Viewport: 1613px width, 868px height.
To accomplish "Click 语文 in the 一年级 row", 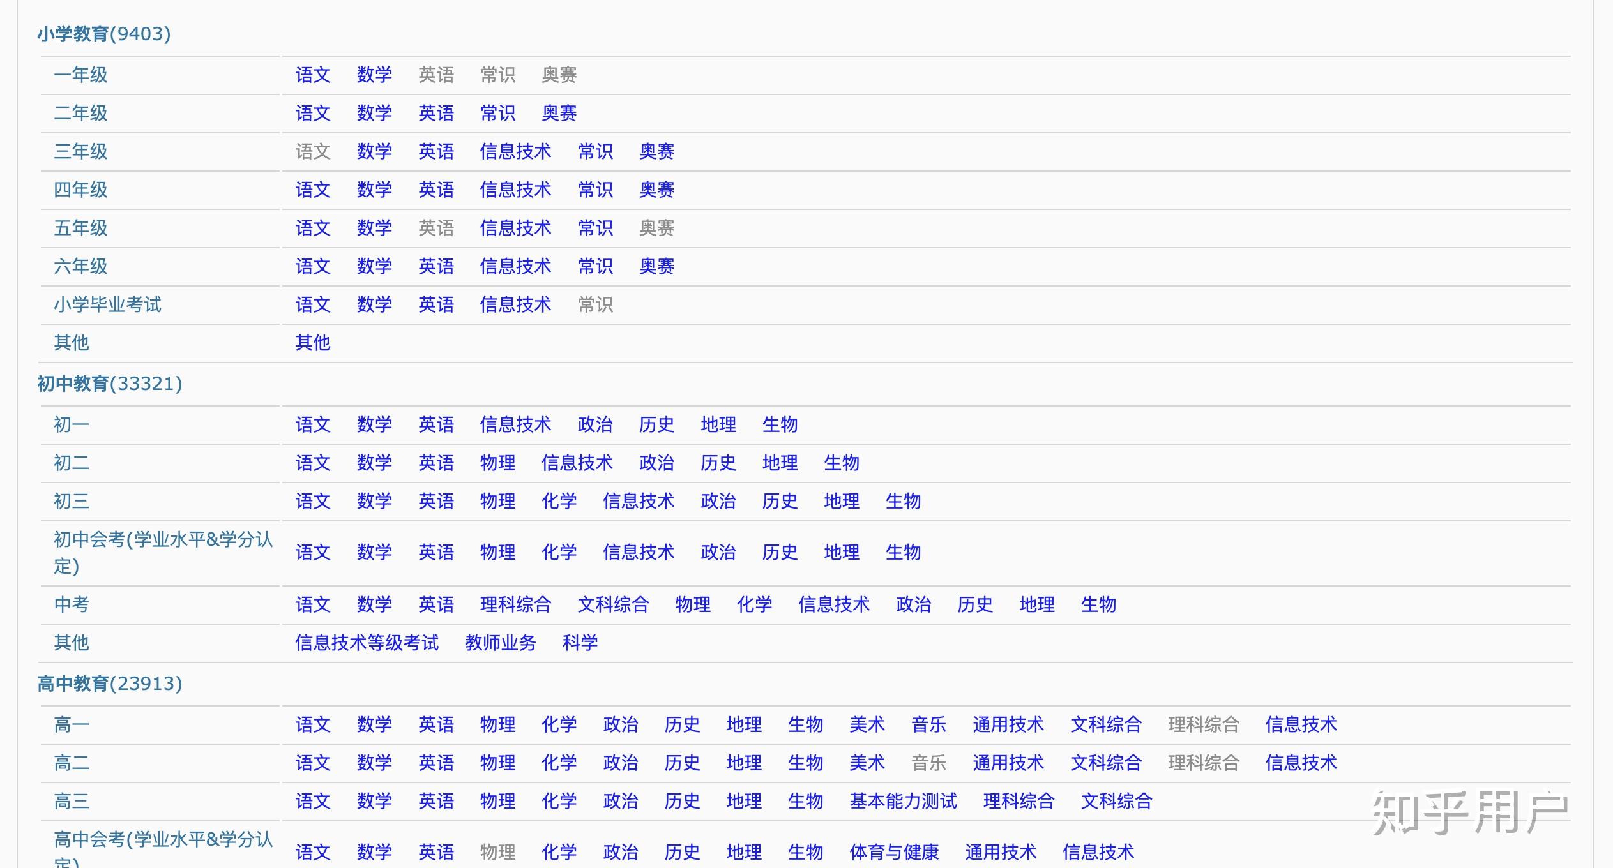I will coord(313,75).
